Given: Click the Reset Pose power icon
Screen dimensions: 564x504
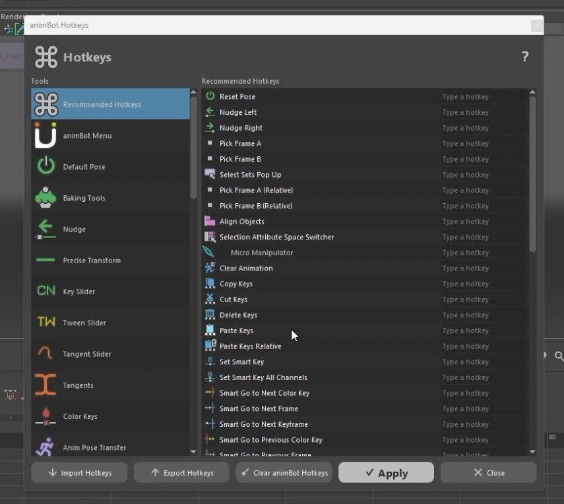Looking at the screenshot, I should coord(210,96).
